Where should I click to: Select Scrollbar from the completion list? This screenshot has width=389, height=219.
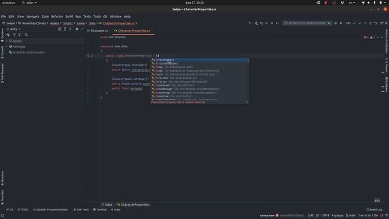pyautogui.click(x=200, y=78)
